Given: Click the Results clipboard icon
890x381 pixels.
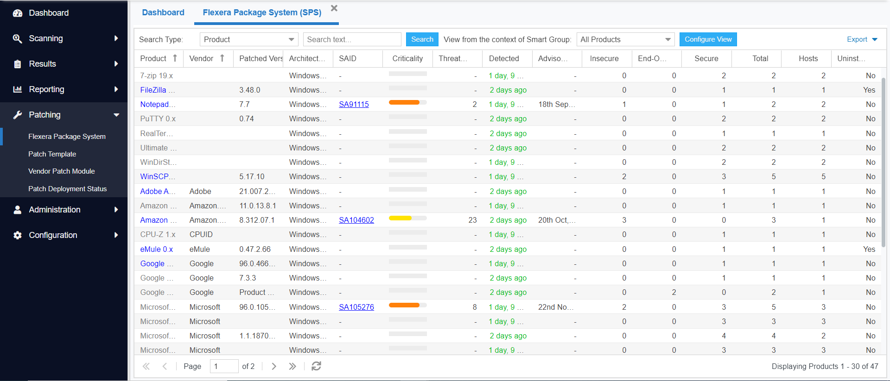Looking at the screenshot, I should coord(18,64).
